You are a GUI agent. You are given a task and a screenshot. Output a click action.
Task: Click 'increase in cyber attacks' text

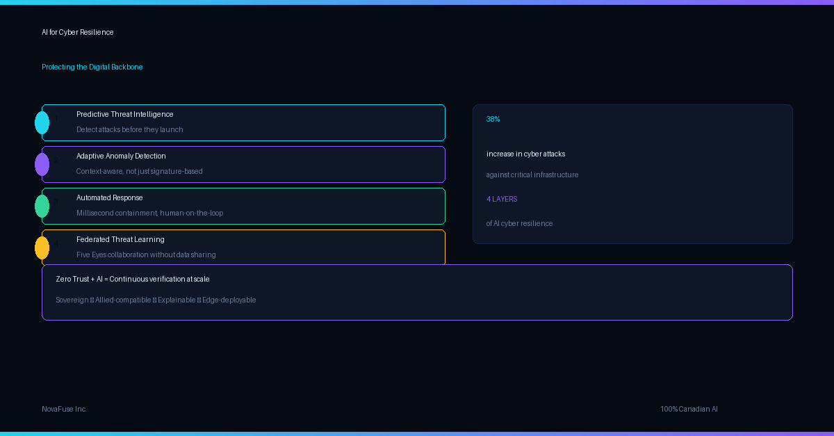point(526,154)
